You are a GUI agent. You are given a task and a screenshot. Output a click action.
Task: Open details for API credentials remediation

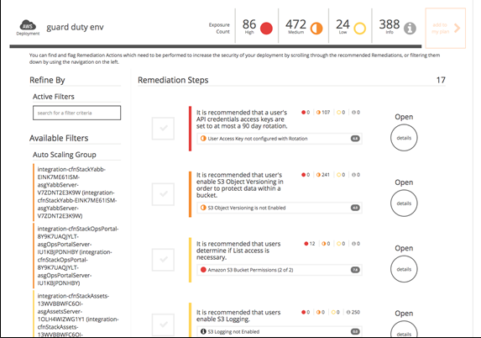pos(404,138)
